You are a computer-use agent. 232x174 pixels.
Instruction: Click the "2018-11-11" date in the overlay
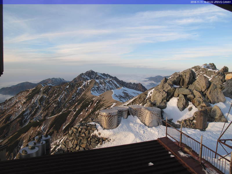tap(197, 2)
